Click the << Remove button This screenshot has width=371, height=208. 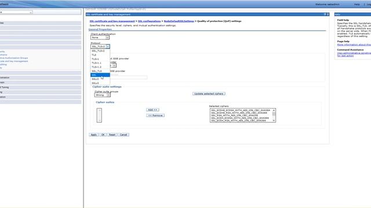[x=155, y=116]
